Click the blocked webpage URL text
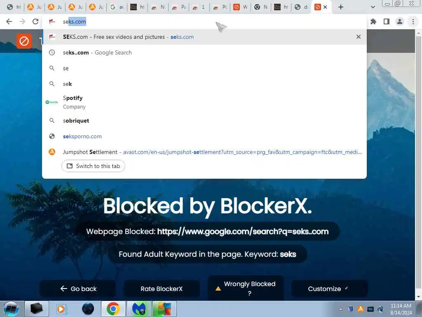Image resolution: width=422 pixels, height=317 pixels. 243,232
